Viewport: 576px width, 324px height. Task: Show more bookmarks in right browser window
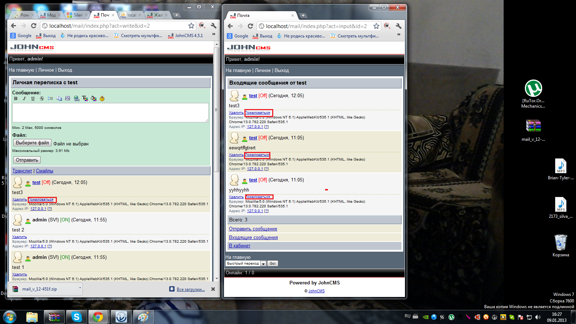pos(399,35)
